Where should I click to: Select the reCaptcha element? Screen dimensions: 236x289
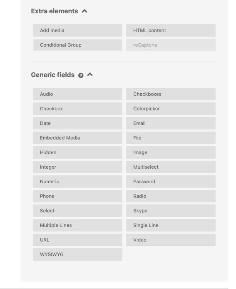point(171,45)
